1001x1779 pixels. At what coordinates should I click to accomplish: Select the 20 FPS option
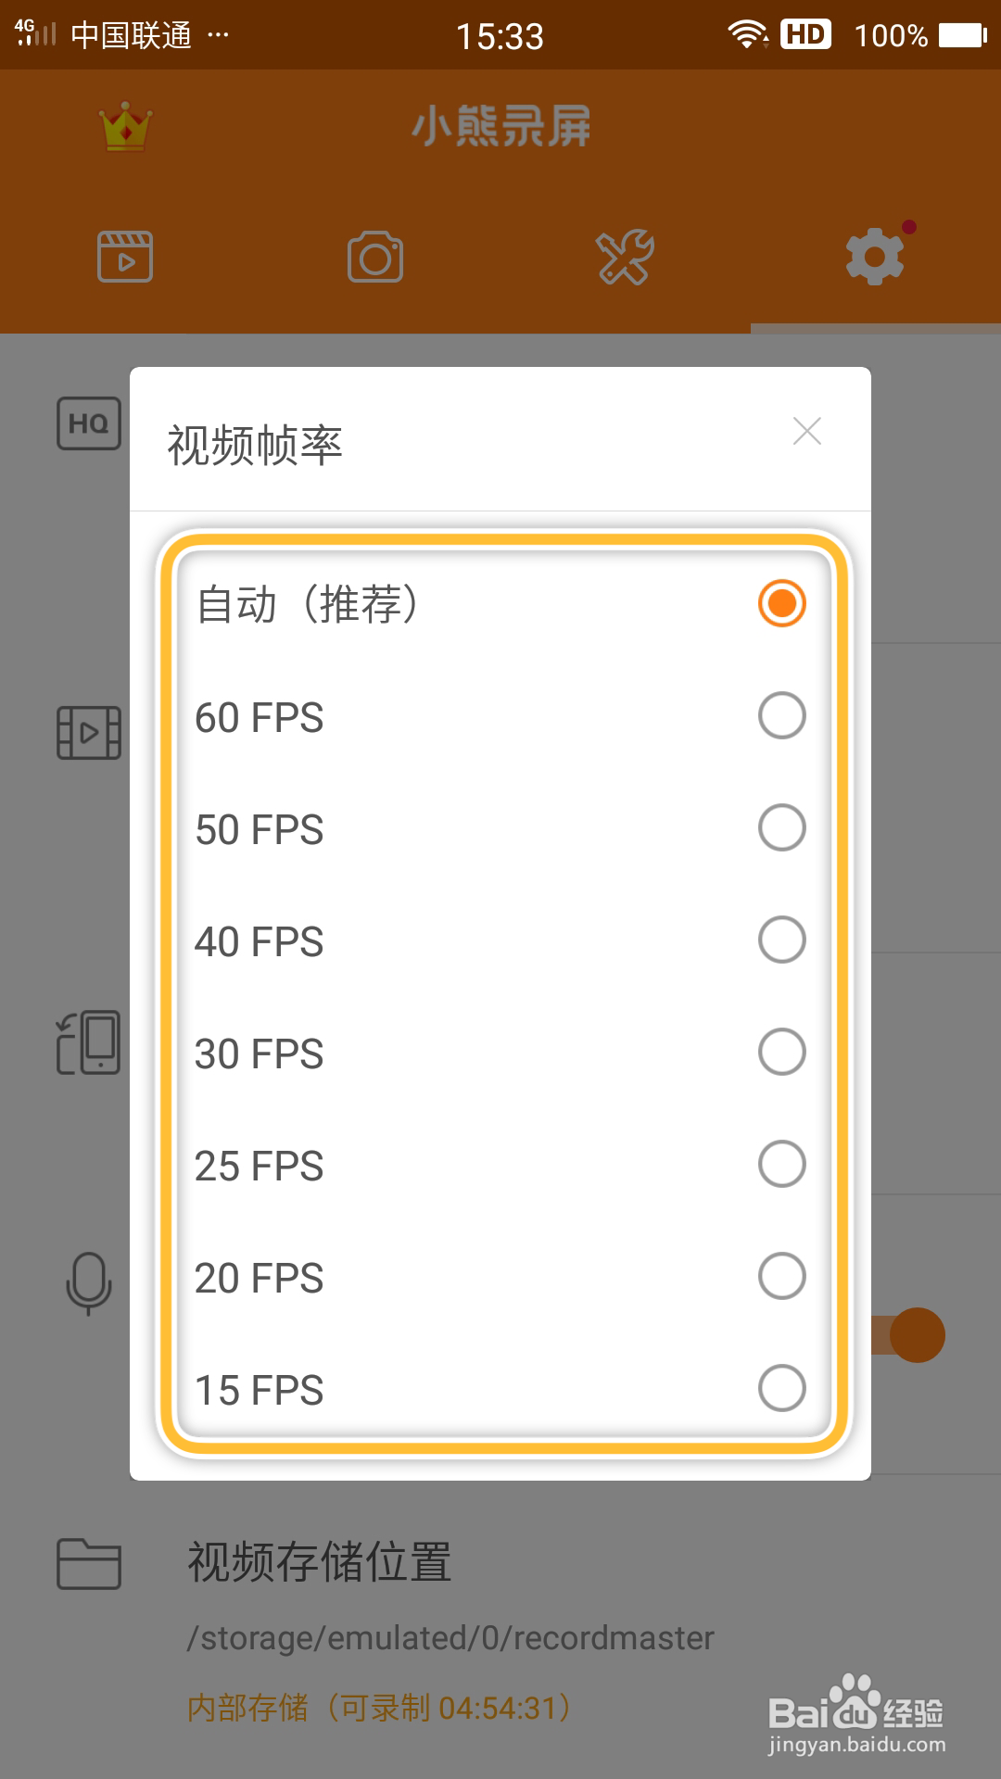point(781,1277)
